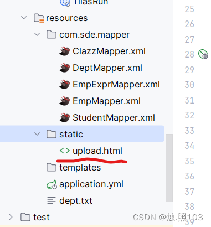
Task: Open ClazzMapper.xml file
Action: coord(109,51)
